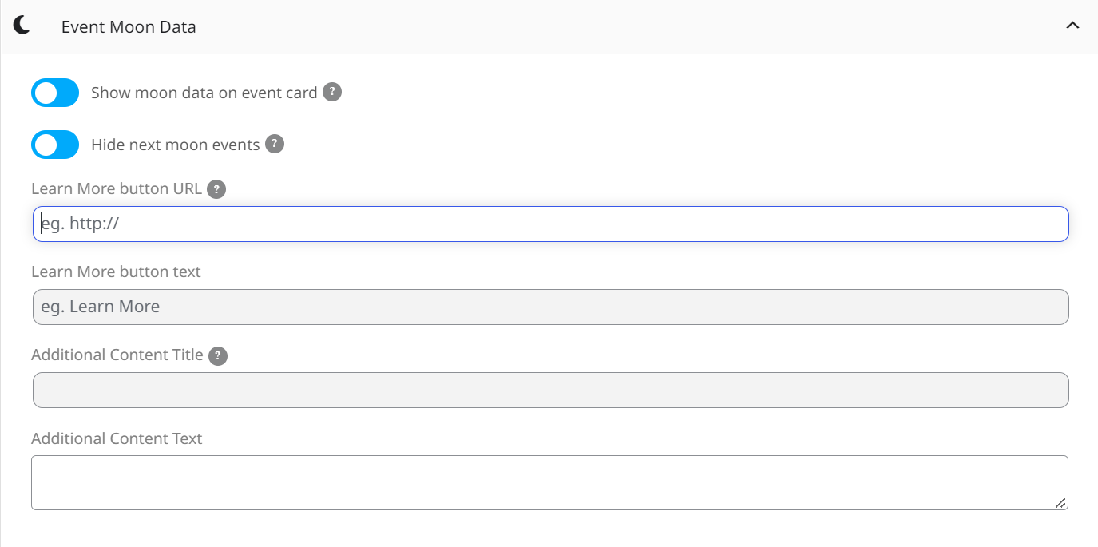The width and height of the screenshot is (1098, 547).
Task: Click help icon beside Additional Content Title
Action: tap(218, 355)
